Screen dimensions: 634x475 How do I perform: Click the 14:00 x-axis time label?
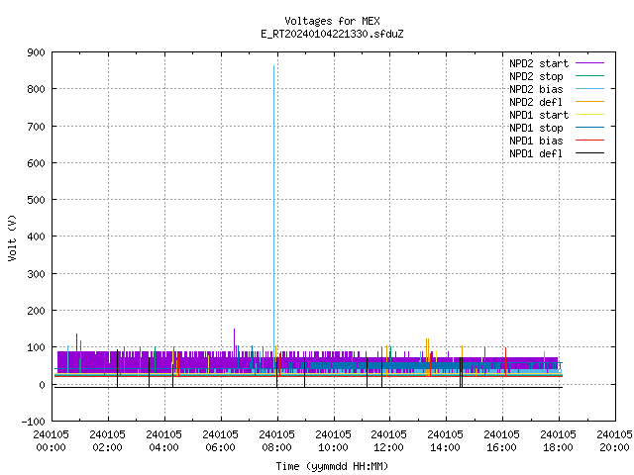point(445,447)
